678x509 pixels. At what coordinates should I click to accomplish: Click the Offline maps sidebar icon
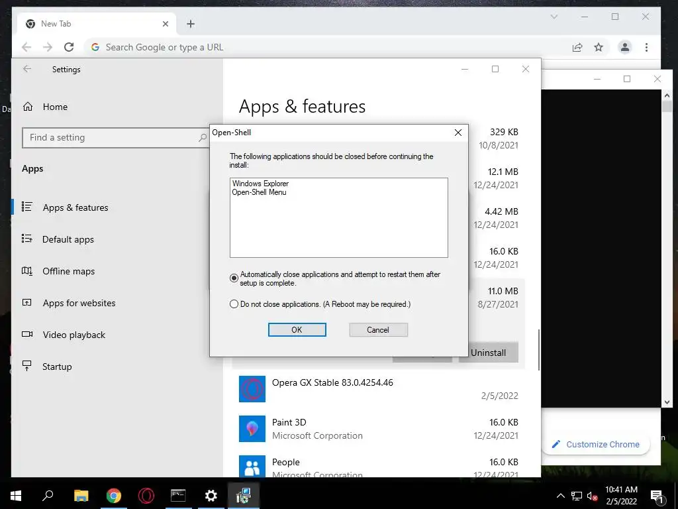[26, 271]
